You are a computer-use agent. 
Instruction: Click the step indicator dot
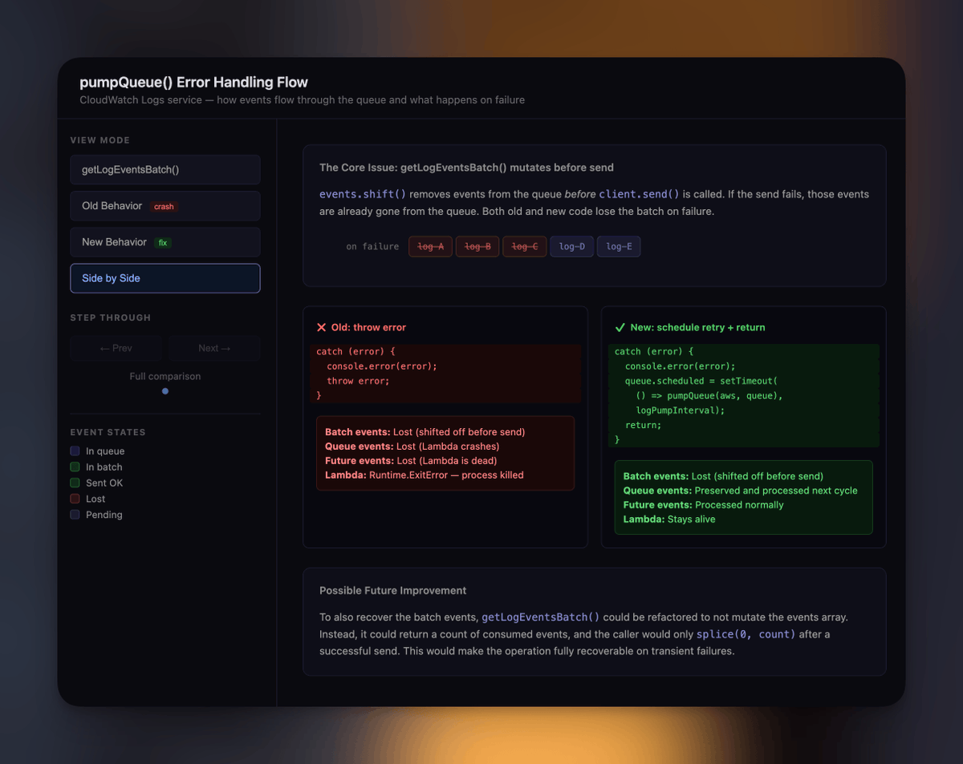click(x=165, y=391)
